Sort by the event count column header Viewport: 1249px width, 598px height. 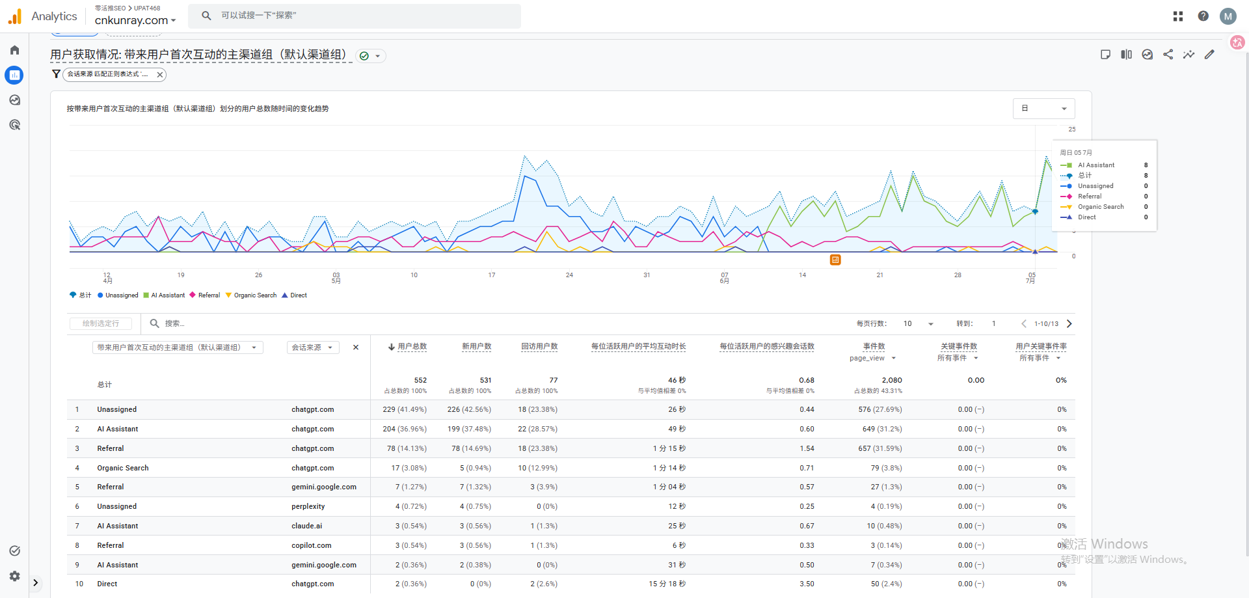pyautogui.click(x=874, y=346)
